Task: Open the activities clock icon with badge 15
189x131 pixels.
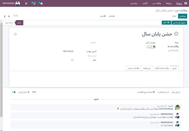Action: [x=33, y=3]
